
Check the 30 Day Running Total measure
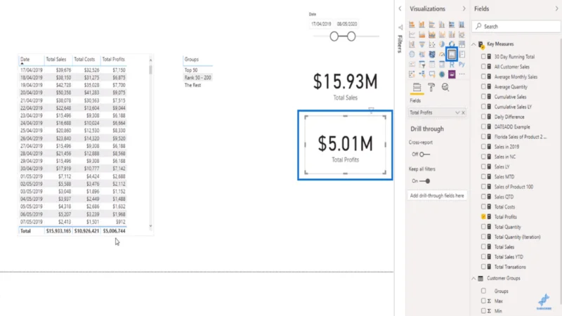coord(483,57)
